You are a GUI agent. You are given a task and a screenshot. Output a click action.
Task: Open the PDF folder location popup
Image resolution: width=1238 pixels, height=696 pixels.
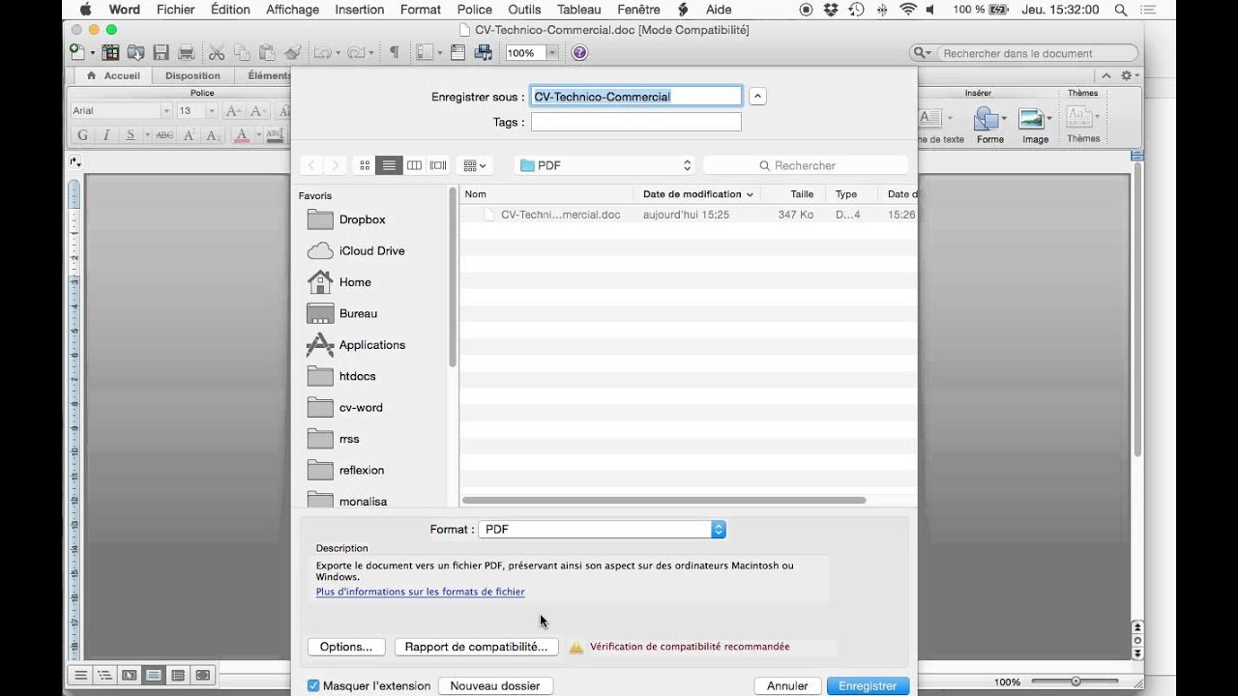pyautogui.click(x=606, y=165)
